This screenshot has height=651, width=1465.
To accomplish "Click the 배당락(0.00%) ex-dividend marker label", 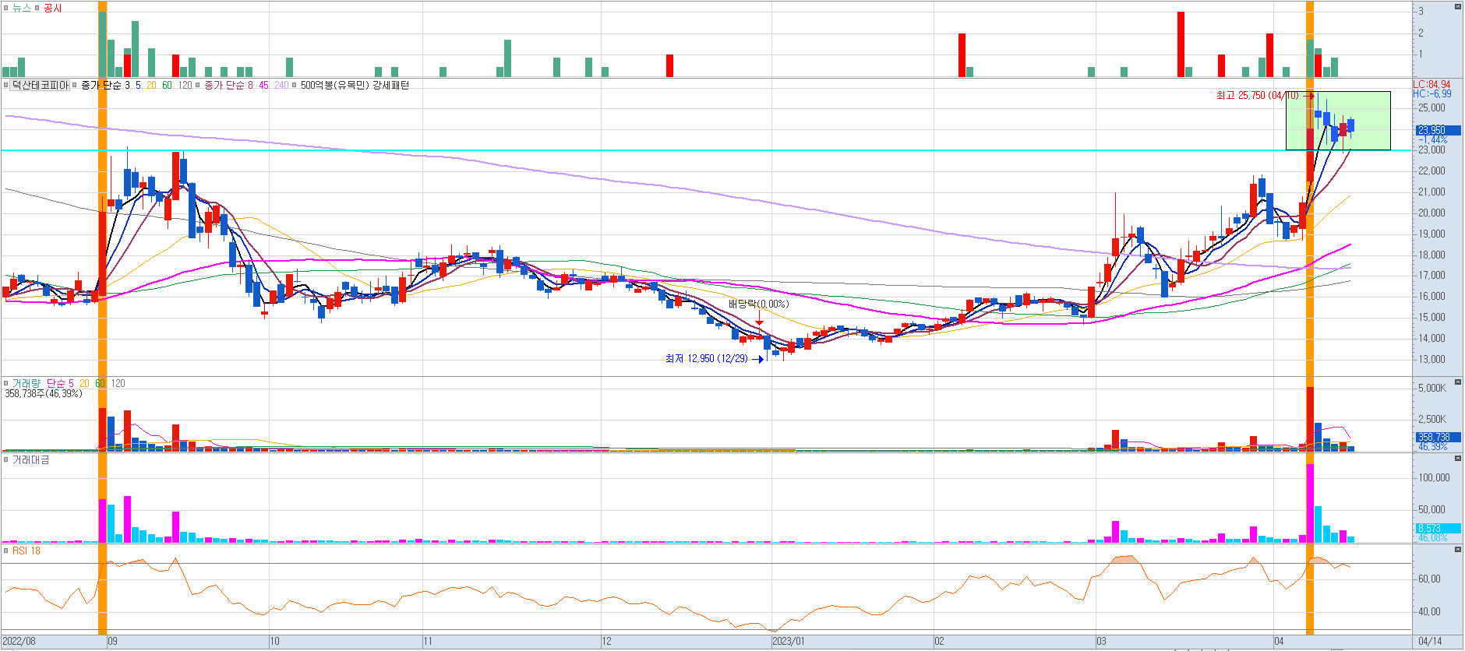I will pos(759,304).
